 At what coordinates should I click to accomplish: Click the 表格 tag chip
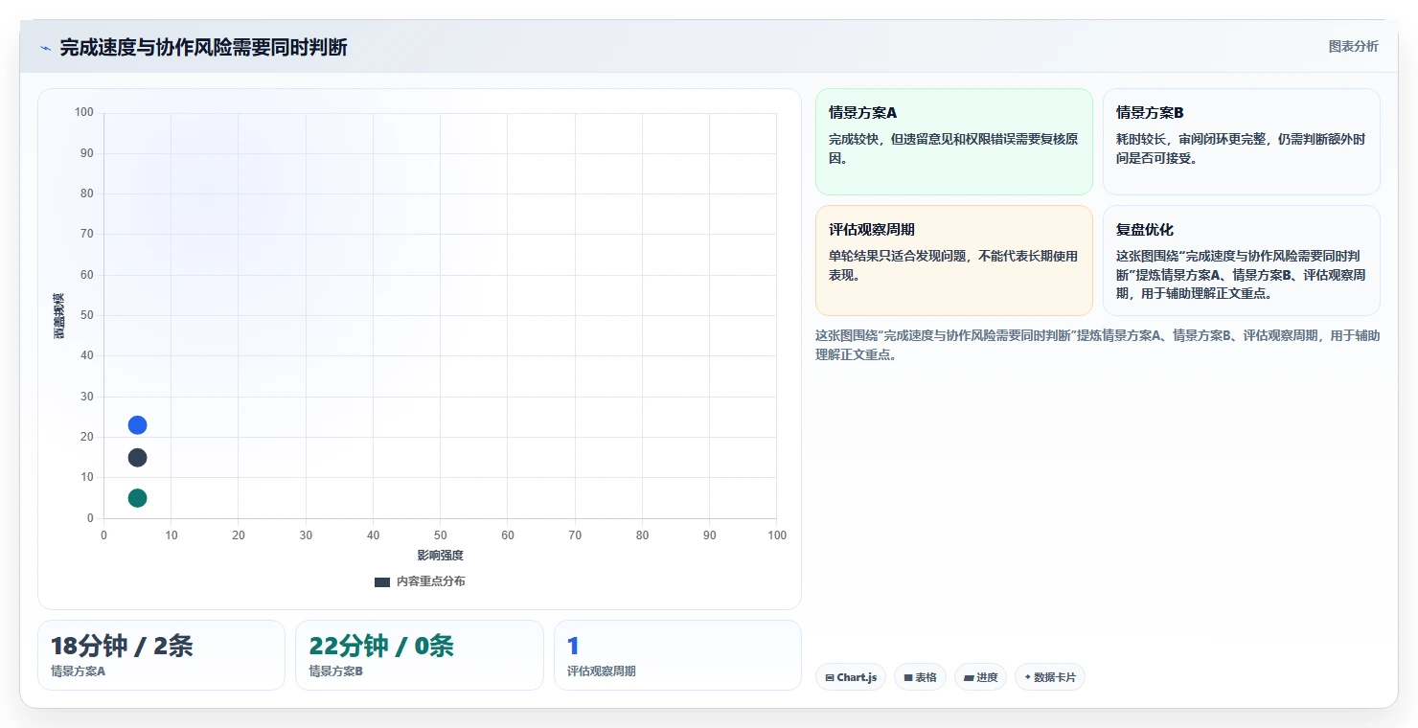point(920,677)
